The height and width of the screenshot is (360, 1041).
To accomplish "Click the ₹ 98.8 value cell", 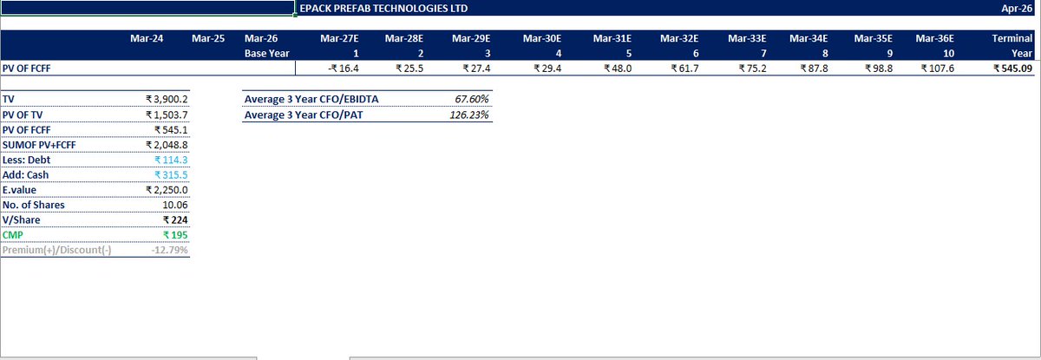I will click(879, 69).
